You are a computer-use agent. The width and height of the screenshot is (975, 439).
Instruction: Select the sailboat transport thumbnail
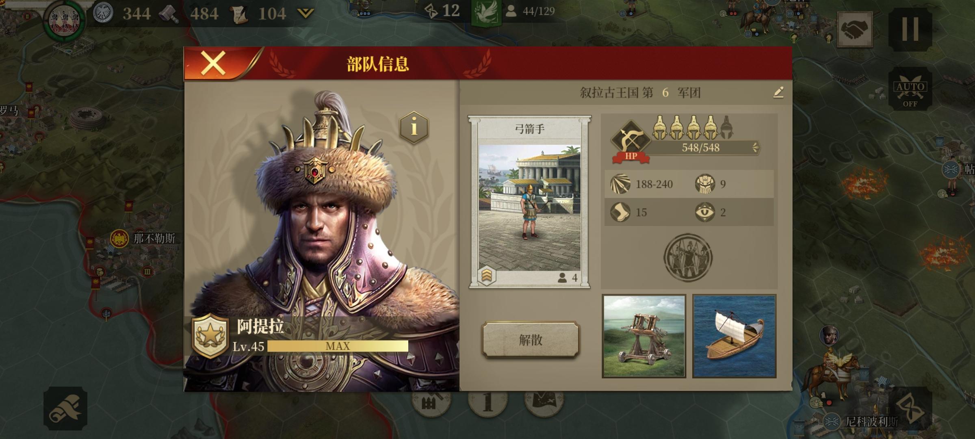[734, 336]
